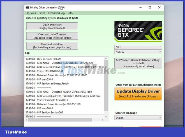
Task: Open the Options menu
Action: [31, 13]
